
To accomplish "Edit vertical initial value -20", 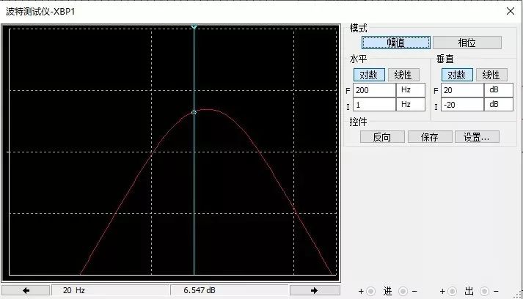I will (462, 105).
